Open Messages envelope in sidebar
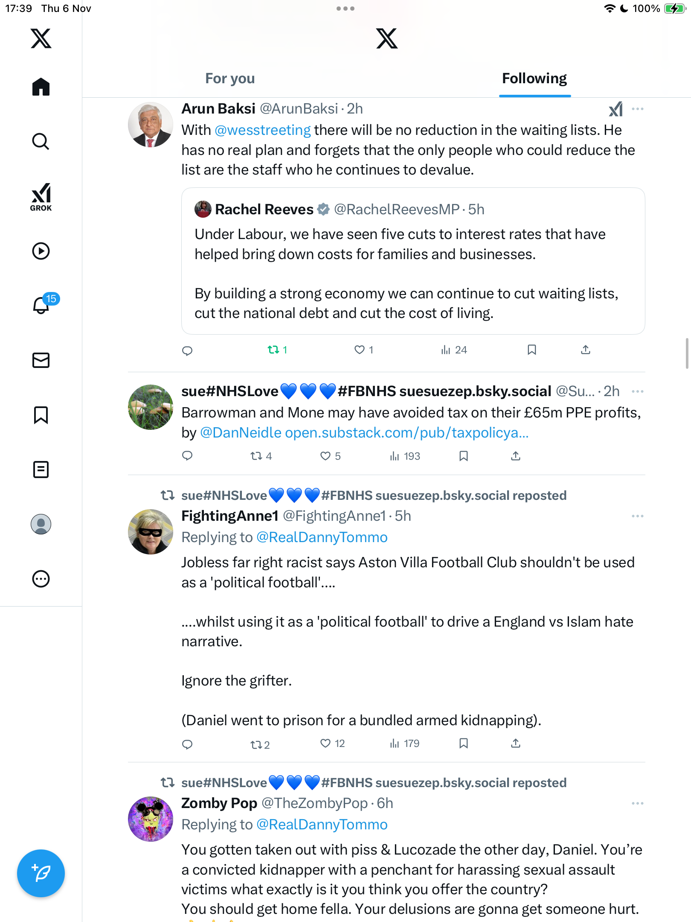 [41, 360]
